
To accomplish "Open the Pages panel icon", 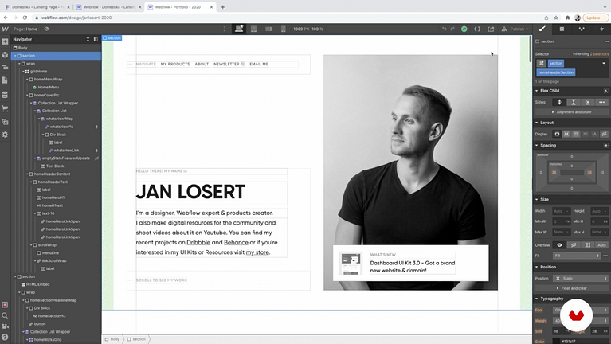I will [5, 80].
